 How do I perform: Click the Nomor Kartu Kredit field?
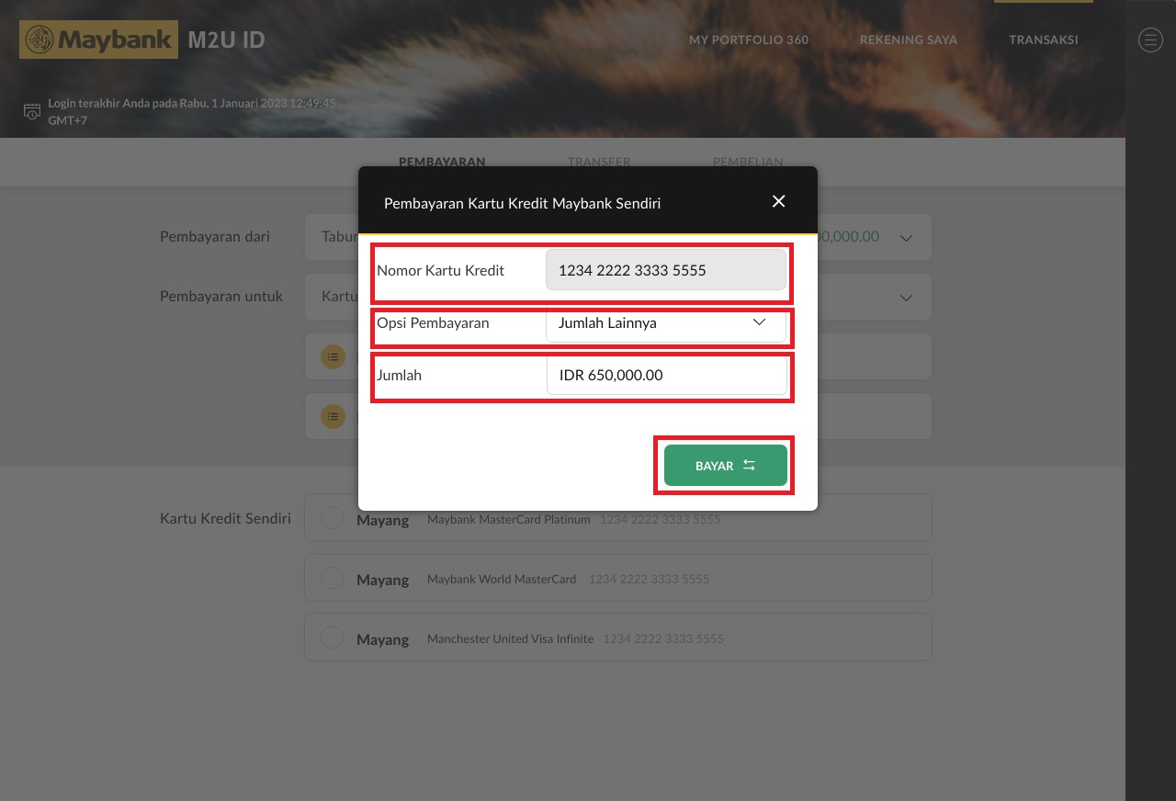666,271
